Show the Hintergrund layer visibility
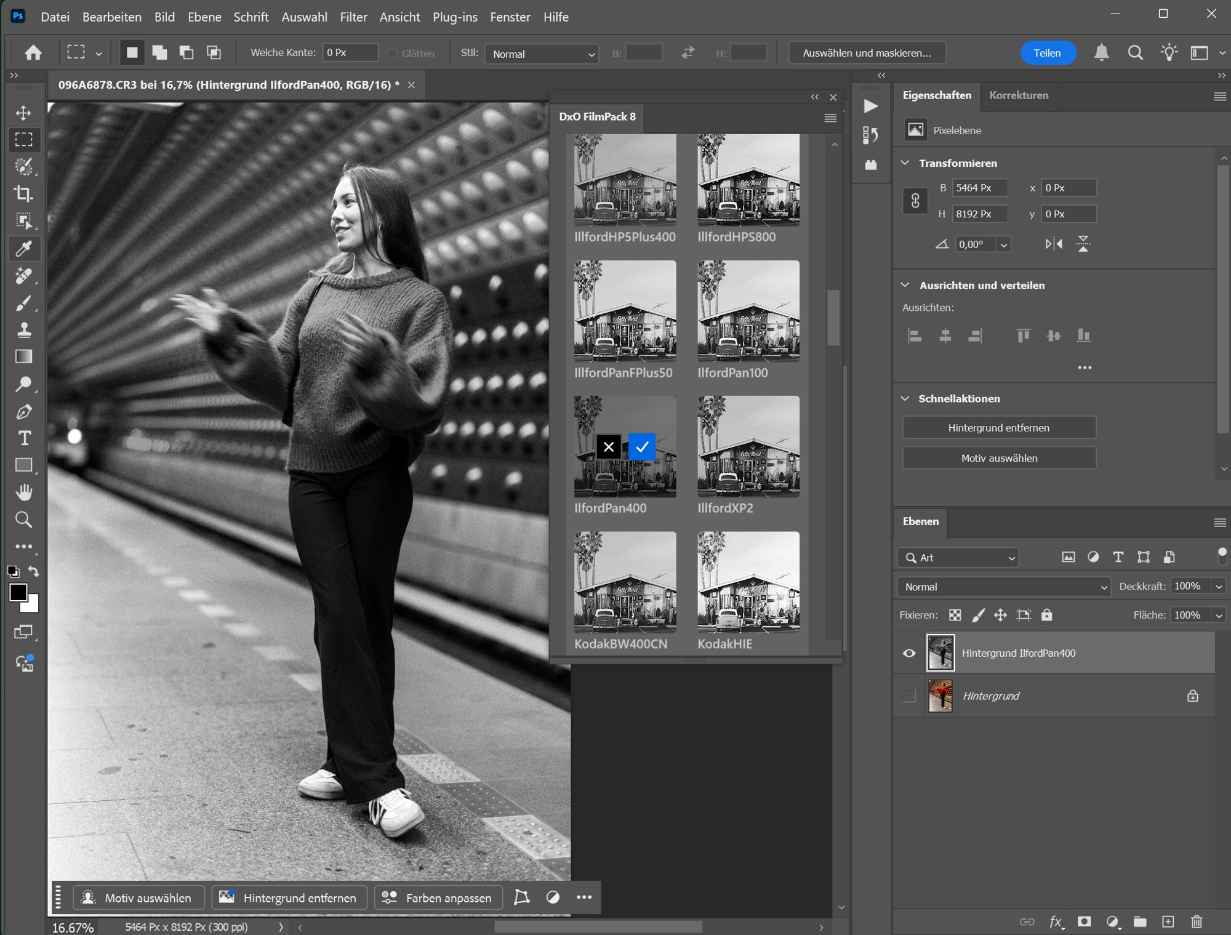 [909, 696]
